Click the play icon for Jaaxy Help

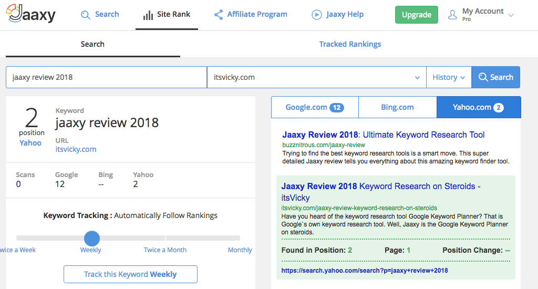pyautogui.click(x=317, y=15)
